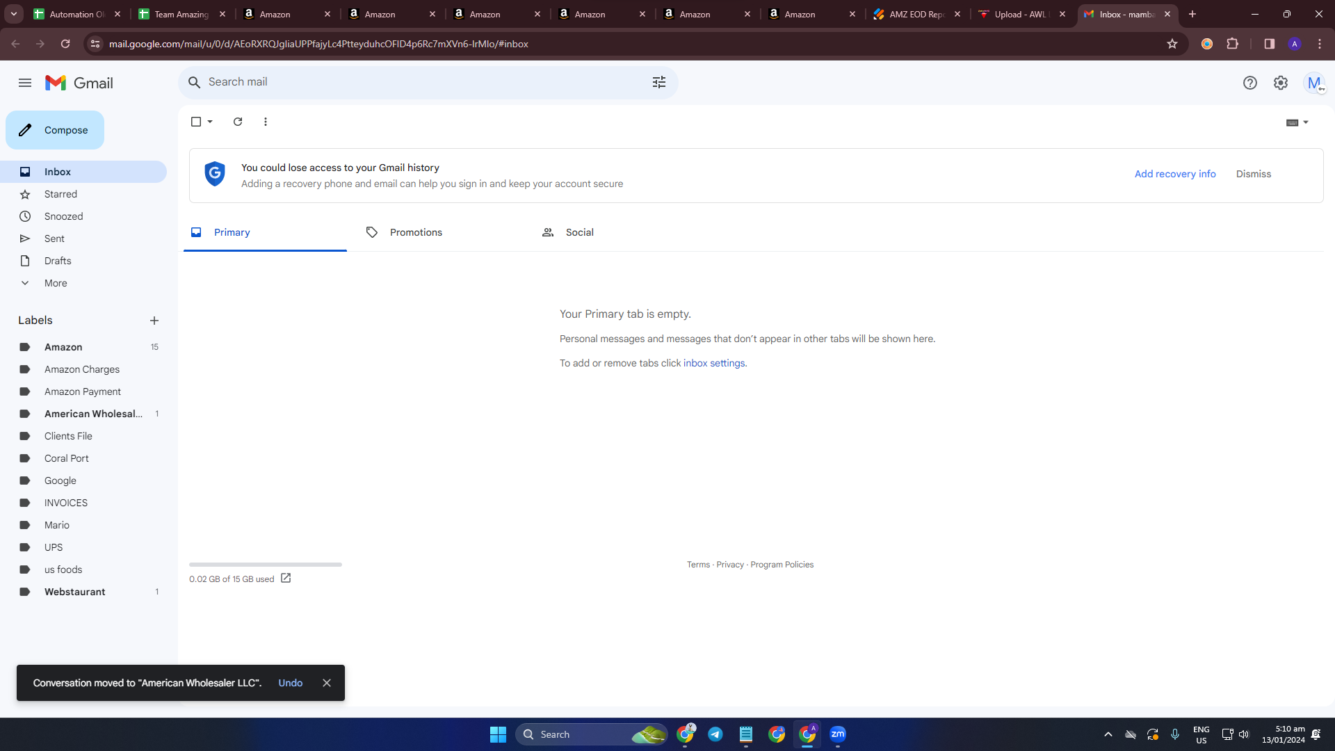Open the More options three-dot menu
The height and width of the screenshot is (751, 1335).
tap(266, 122)
